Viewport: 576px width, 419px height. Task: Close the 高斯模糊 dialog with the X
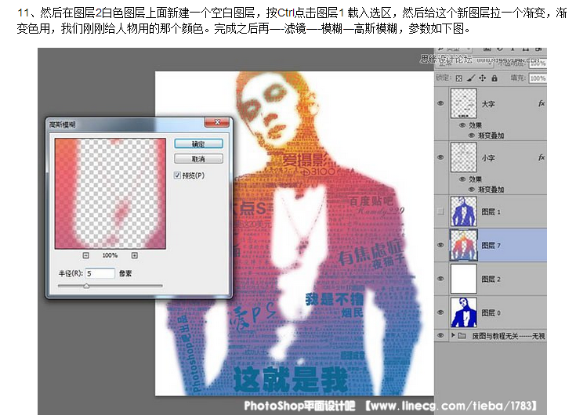217,122
